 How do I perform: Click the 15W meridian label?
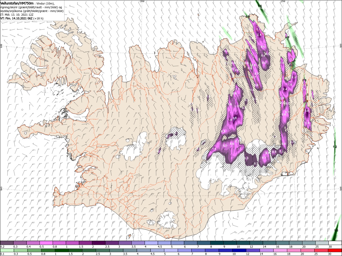click(x=283, y=1)
